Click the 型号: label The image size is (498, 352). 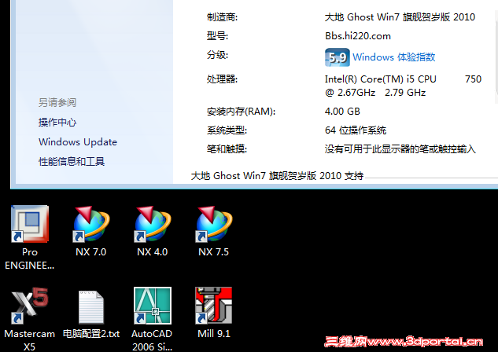(217, 36)
